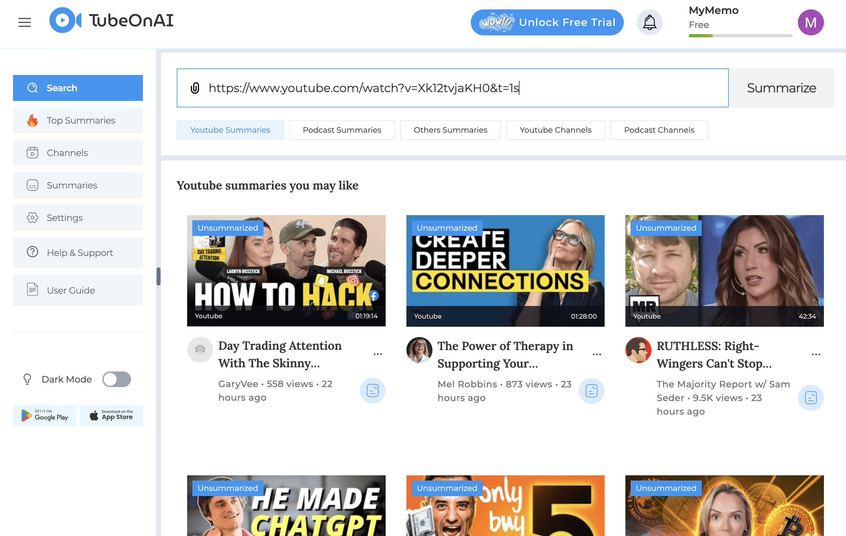Open the MyMemo profile avatar
The width and height of the screenshot is (846, 536).
click(x=811, y=22)
